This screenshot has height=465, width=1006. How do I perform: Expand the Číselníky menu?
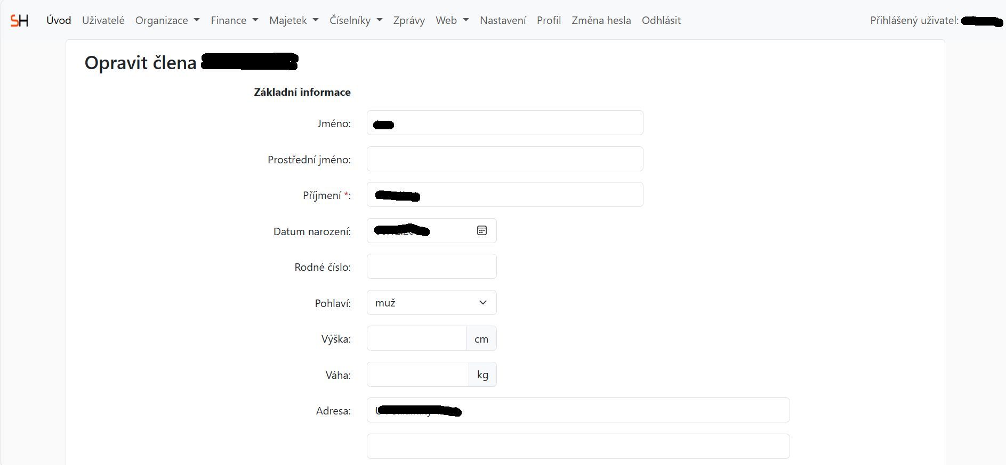356,20
